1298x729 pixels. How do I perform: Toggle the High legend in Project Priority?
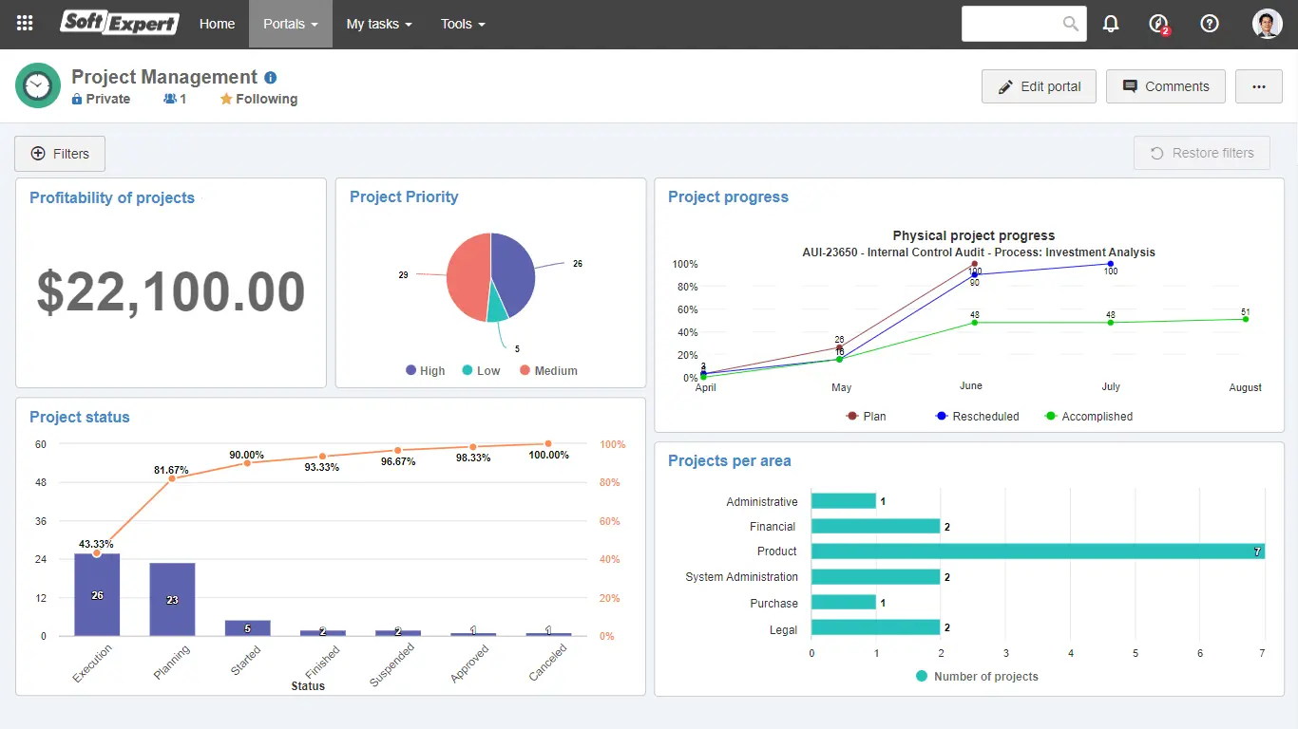pyautogui.click(x=425, y=371)
